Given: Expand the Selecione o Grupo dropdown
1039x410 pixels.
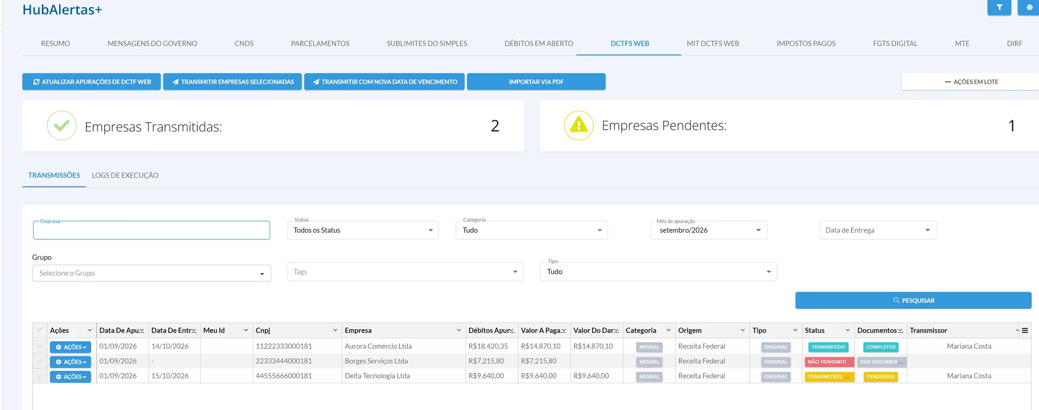Looking at the screenshot, I should [x=152, y=273].
